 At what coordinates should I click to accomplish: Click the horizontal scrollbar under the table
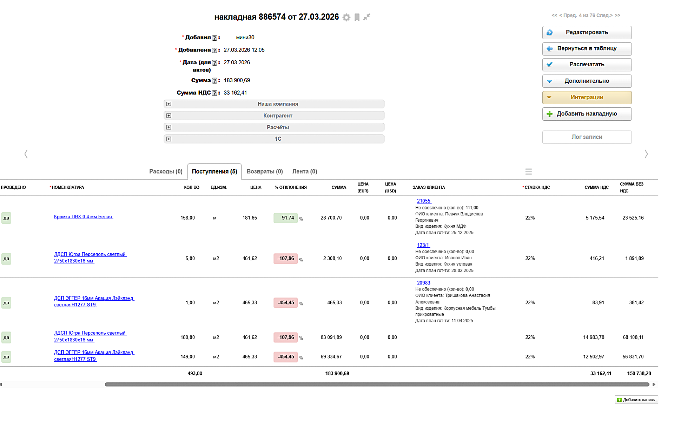(377, 385)
